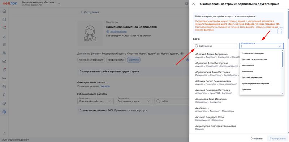This screenshot has width=289, height=142.
Task: Click the Скопировать button
Action: click(277, 138)
